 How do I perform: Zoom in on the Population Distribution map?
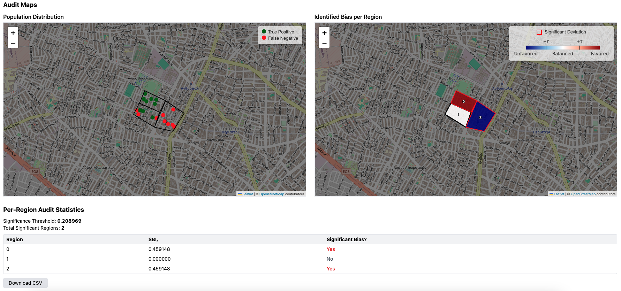(x=13, y=32)
